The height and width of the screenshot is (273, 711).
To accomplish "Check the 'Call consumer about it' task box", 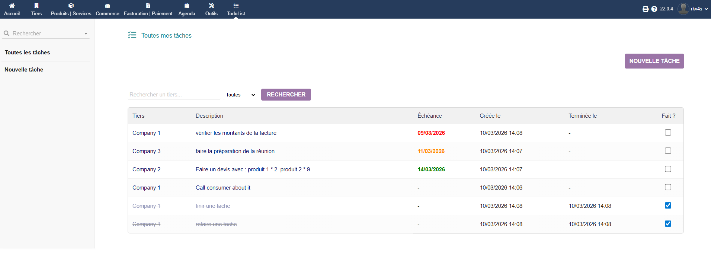I will click(668, 187).
